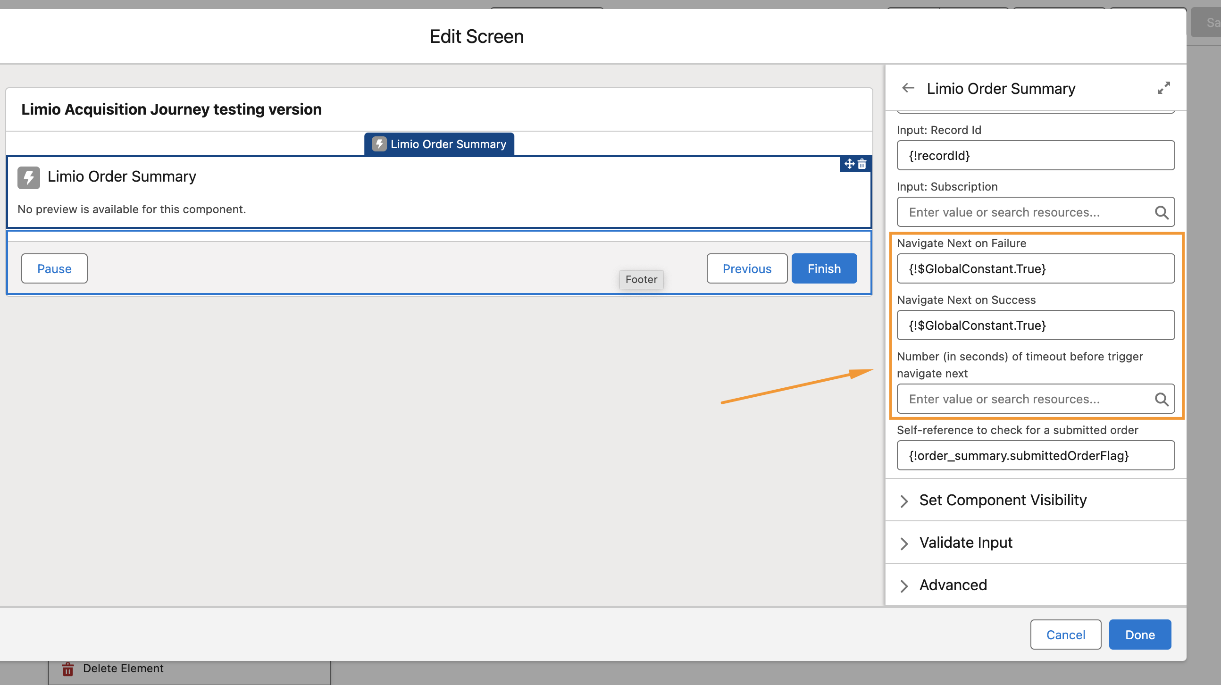Screen dimensions: 1221x685
Task: Click the Edit Screen dialog title
Action: pyautogui.click(x=477, y=36)
